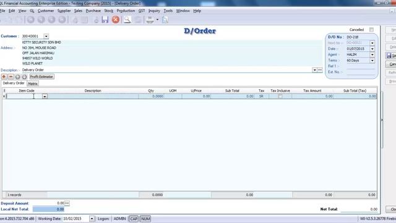Open the GST menu
Screen dimensions: 396x223
[142, 11]
